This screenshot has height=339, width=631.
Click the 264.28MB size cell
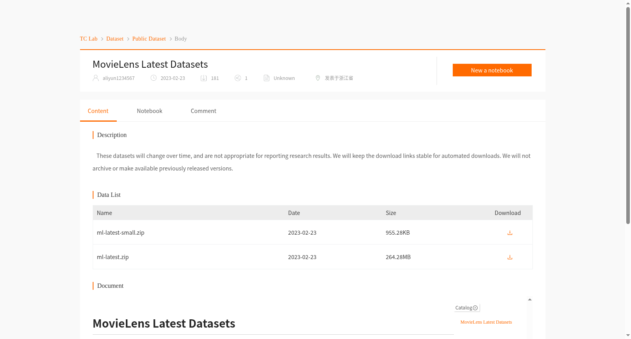click(x=398, y=257)
